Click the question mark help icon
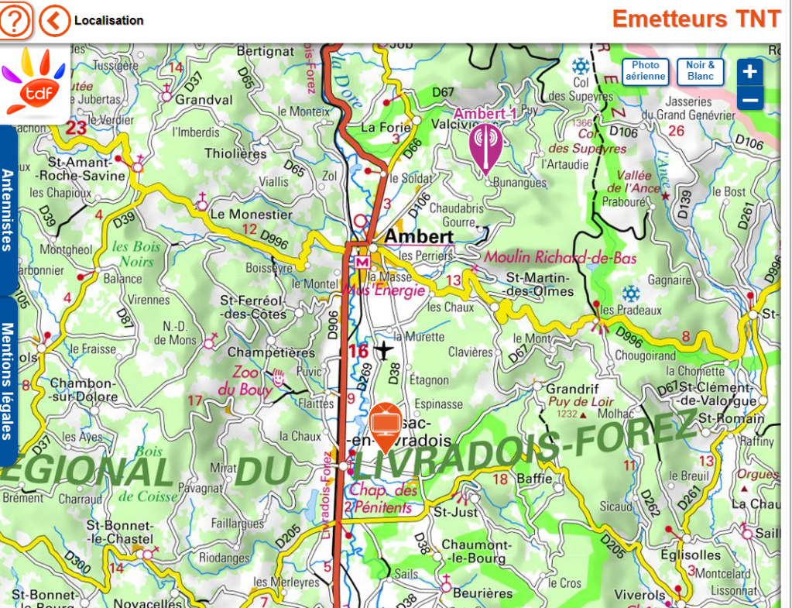792x608 pixels. pyautogui.click(x=15, y=21)
